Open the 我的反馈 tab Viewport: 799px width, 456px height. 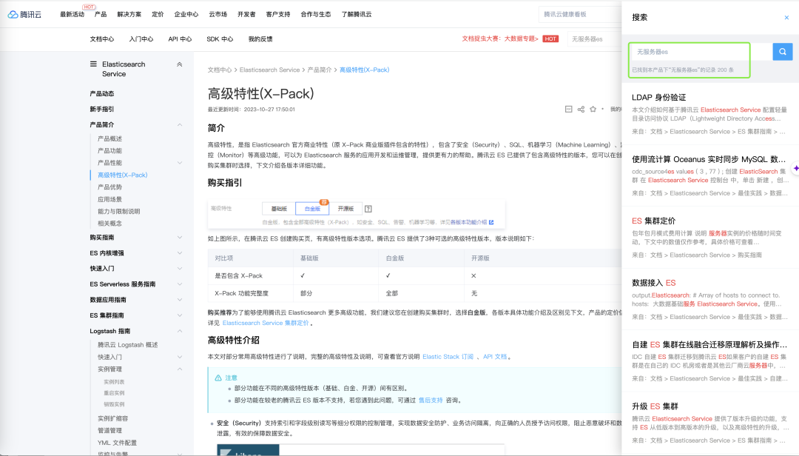260,38
